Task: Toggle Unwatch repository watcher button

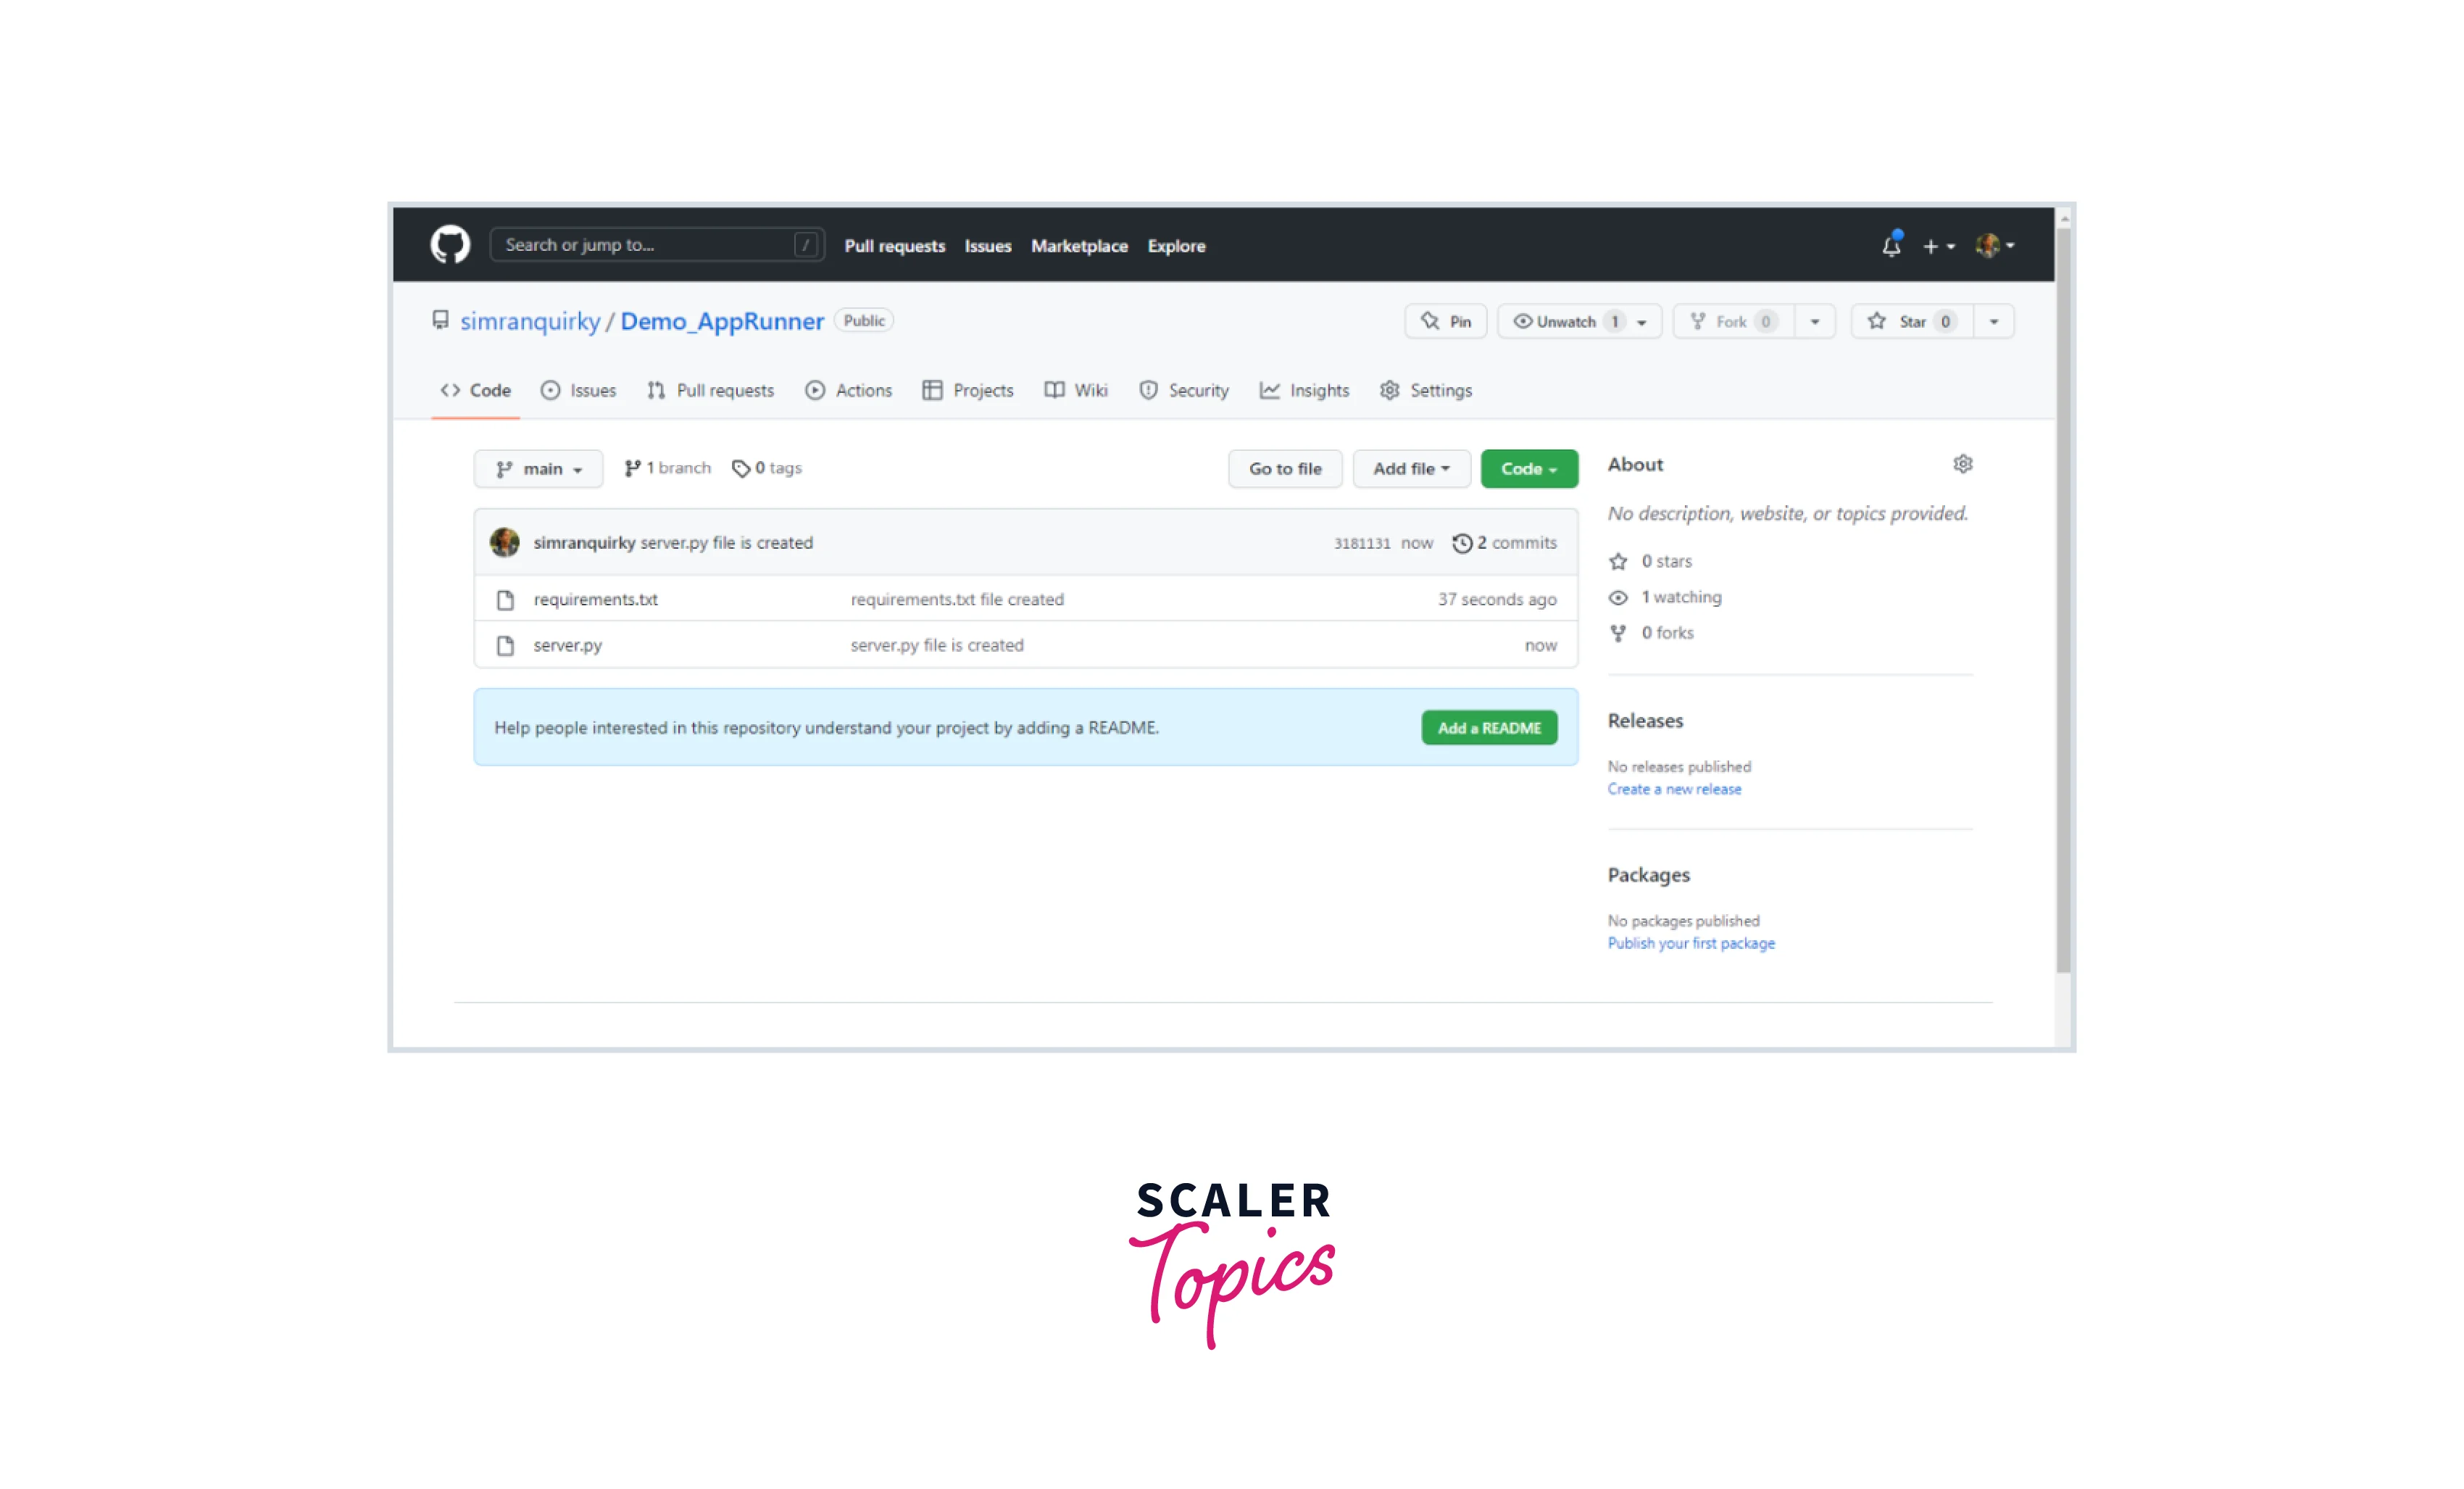Action: 1572,320
